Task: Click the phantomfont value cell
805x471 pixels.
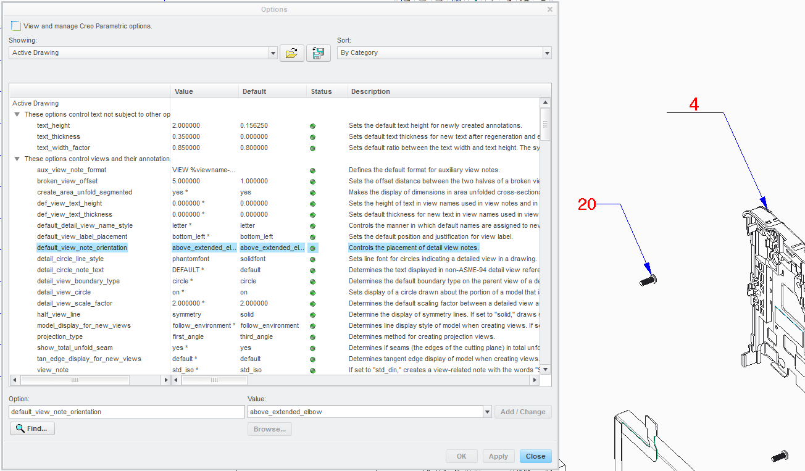Action: click(191, 259)
